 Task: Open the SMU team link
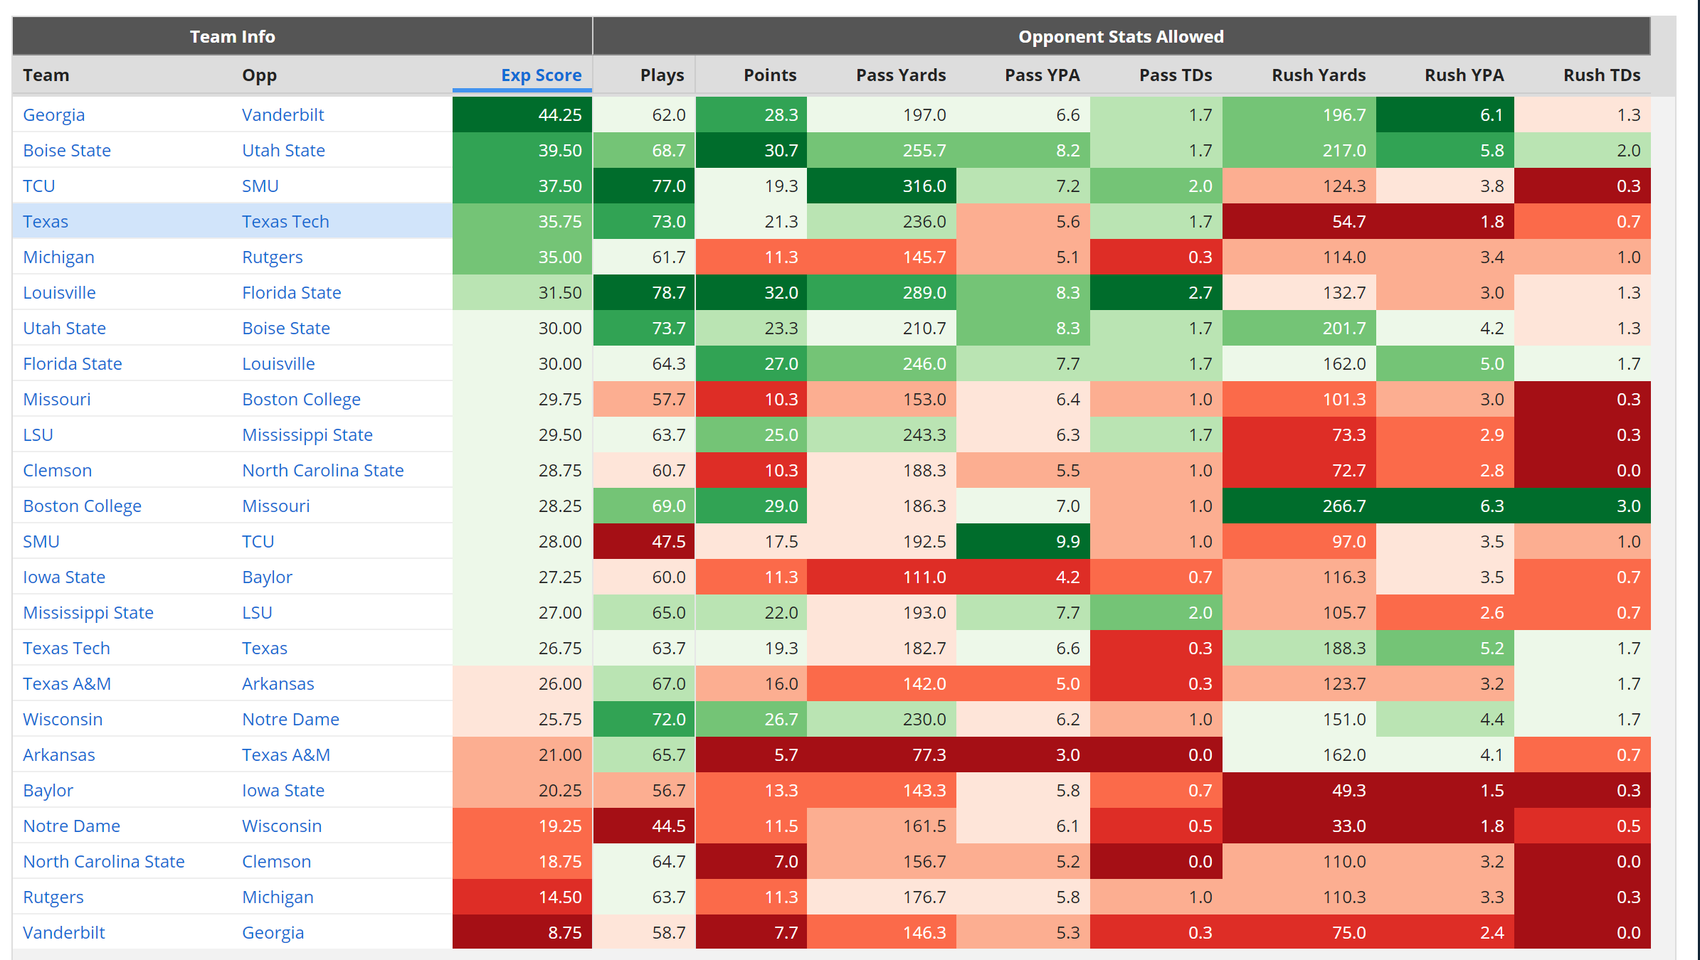[41, 541]
